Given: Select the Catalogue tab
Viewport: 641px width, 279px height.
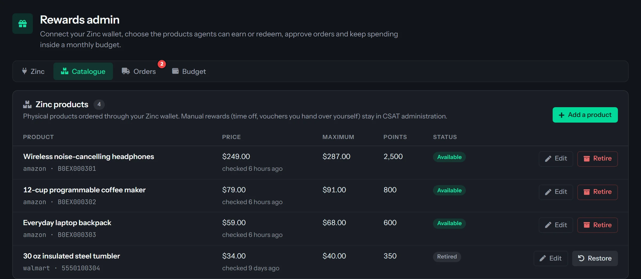Looking at the screenshot, I should 83,71.
